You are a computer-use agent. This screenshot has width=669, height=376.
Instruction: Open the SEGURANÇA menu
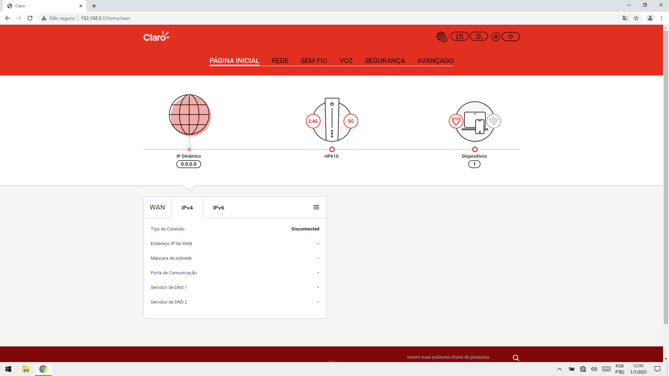tap(385, 61)
